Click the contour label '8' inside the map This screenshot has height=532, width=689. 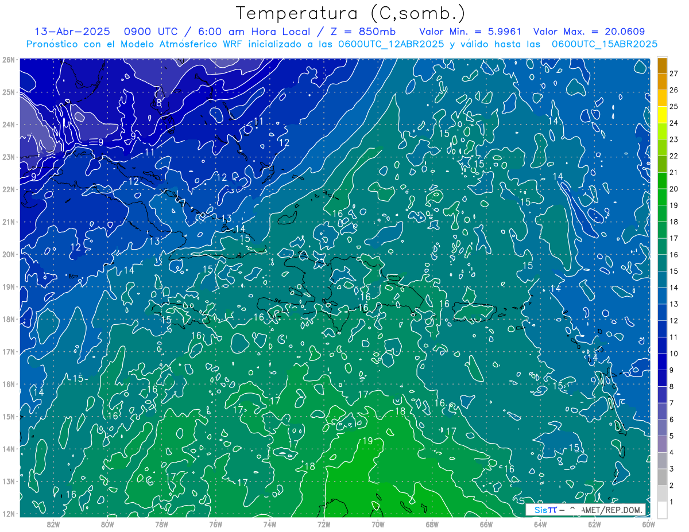(x=159, y=103)
